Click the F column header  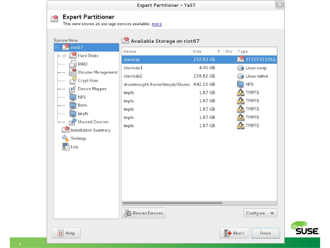220,51
